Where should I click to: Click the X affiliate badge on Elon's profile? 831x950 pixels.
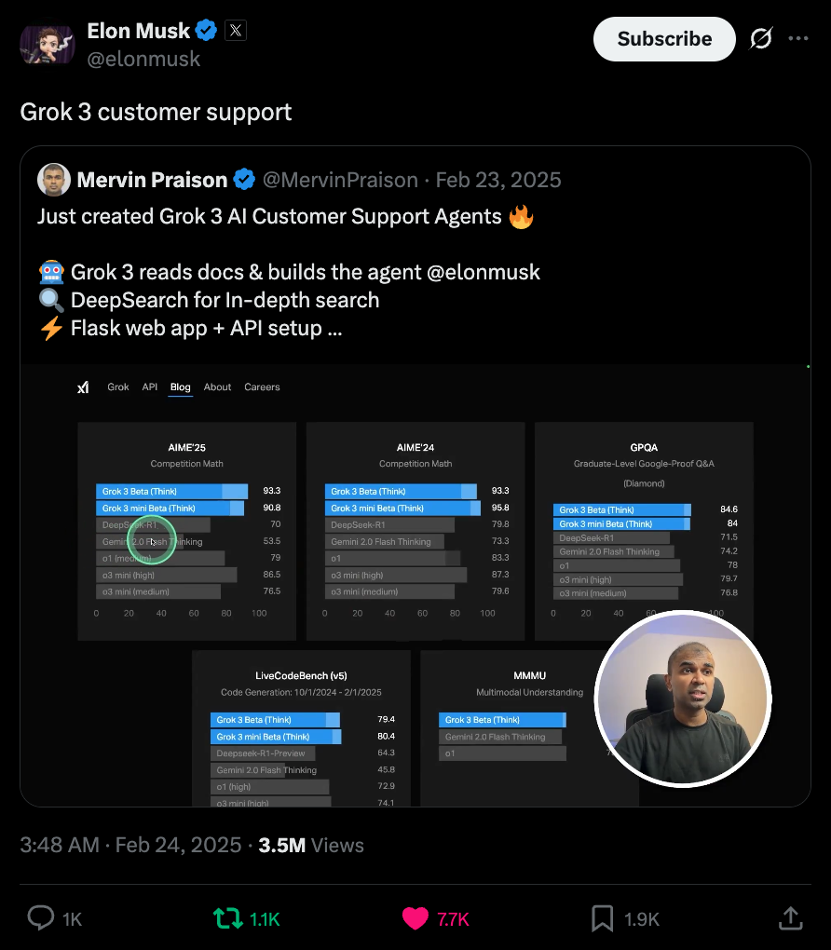(x=235, y=30)
